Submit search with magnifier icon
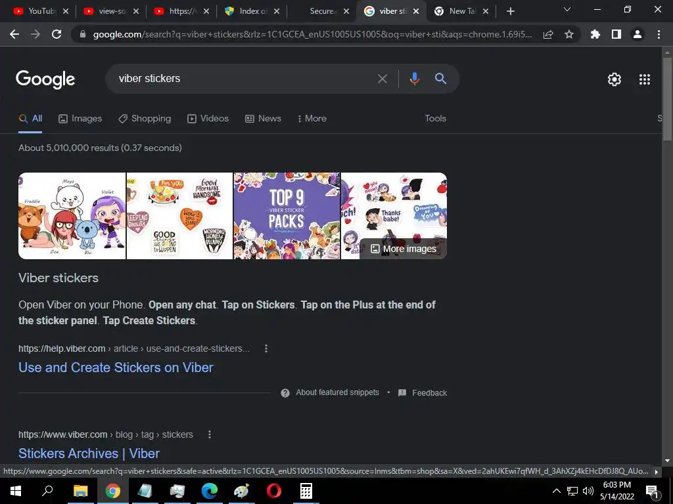The height and width of the screenshot is (504, 673). pos(440,79)
